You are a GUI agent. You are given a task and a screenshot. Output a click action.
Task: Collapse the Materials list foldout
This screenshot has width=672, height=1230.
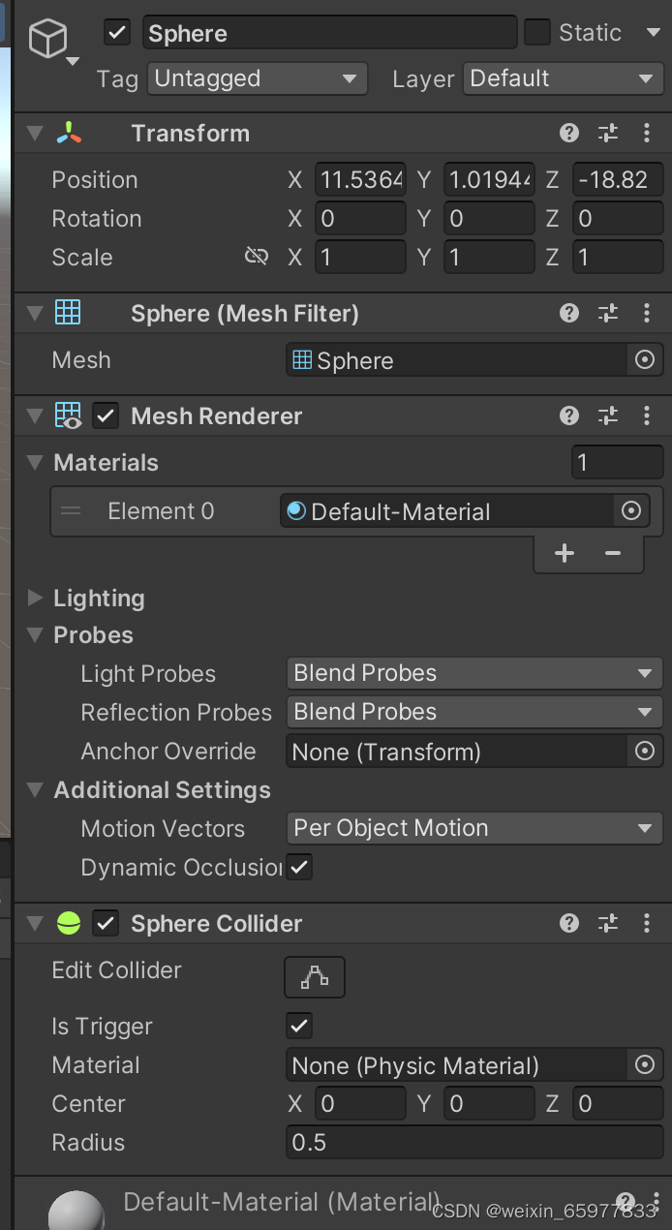[x=36, y=463]
